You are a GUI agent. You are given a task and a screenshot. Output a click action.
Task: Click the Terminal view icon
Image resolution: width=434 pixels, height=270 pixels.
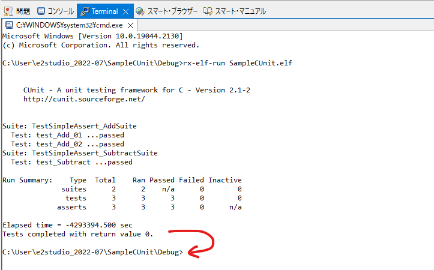85,11
